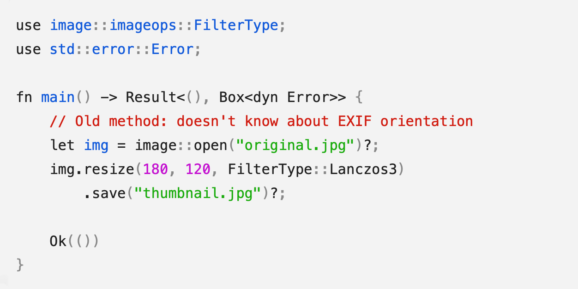Click the Ok(()) return expression

pos(74,241)
